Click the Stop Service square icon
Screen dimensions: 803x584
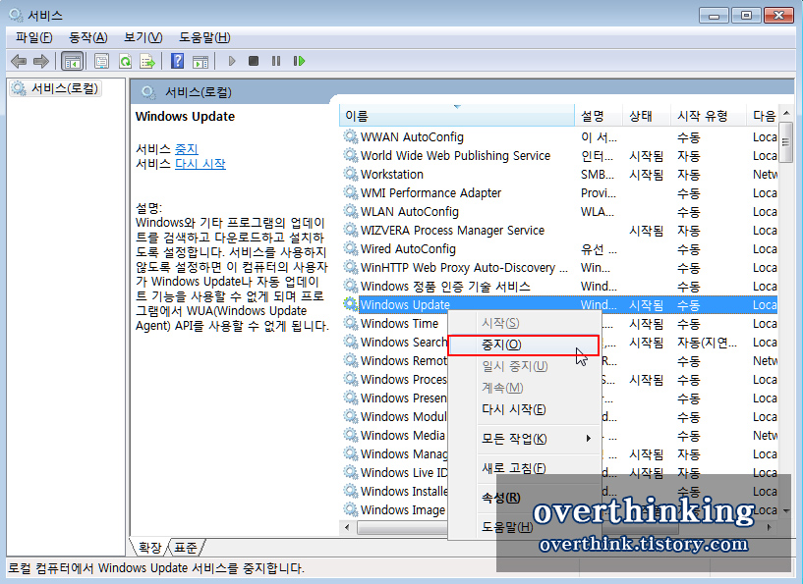click(x=253, y=62)
